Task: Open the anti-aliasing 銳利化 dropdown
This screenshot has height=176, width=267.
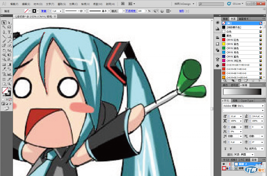Action: pyautogui.click(x=262, y=149)
